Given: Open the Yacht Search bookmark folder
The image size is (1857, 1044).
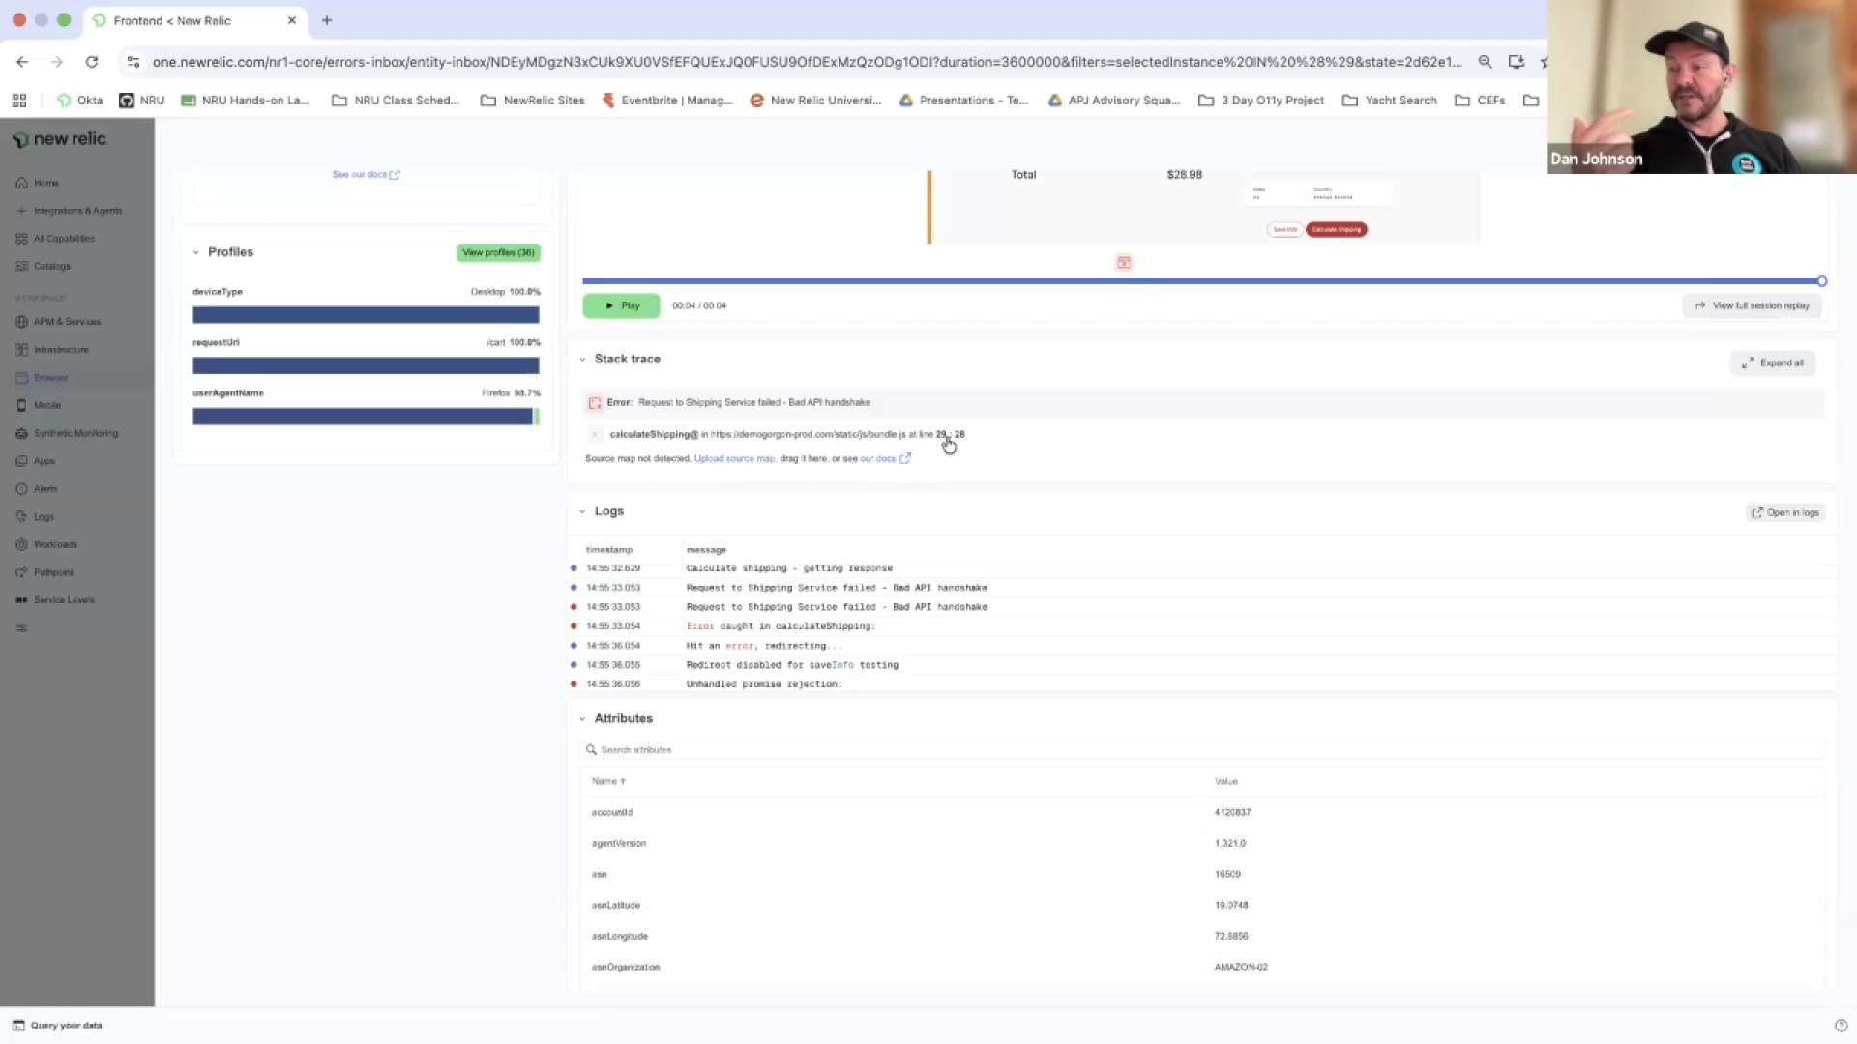Looking at the screenshot, I should [1390, 101].
